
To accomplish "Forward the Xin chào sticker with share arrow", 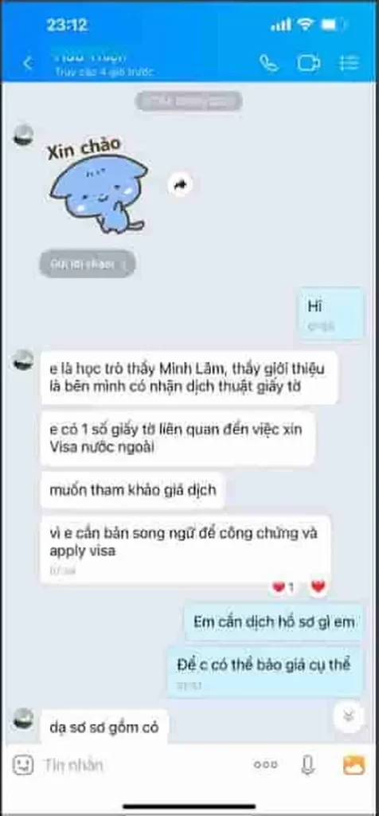I will coord(181,184).
